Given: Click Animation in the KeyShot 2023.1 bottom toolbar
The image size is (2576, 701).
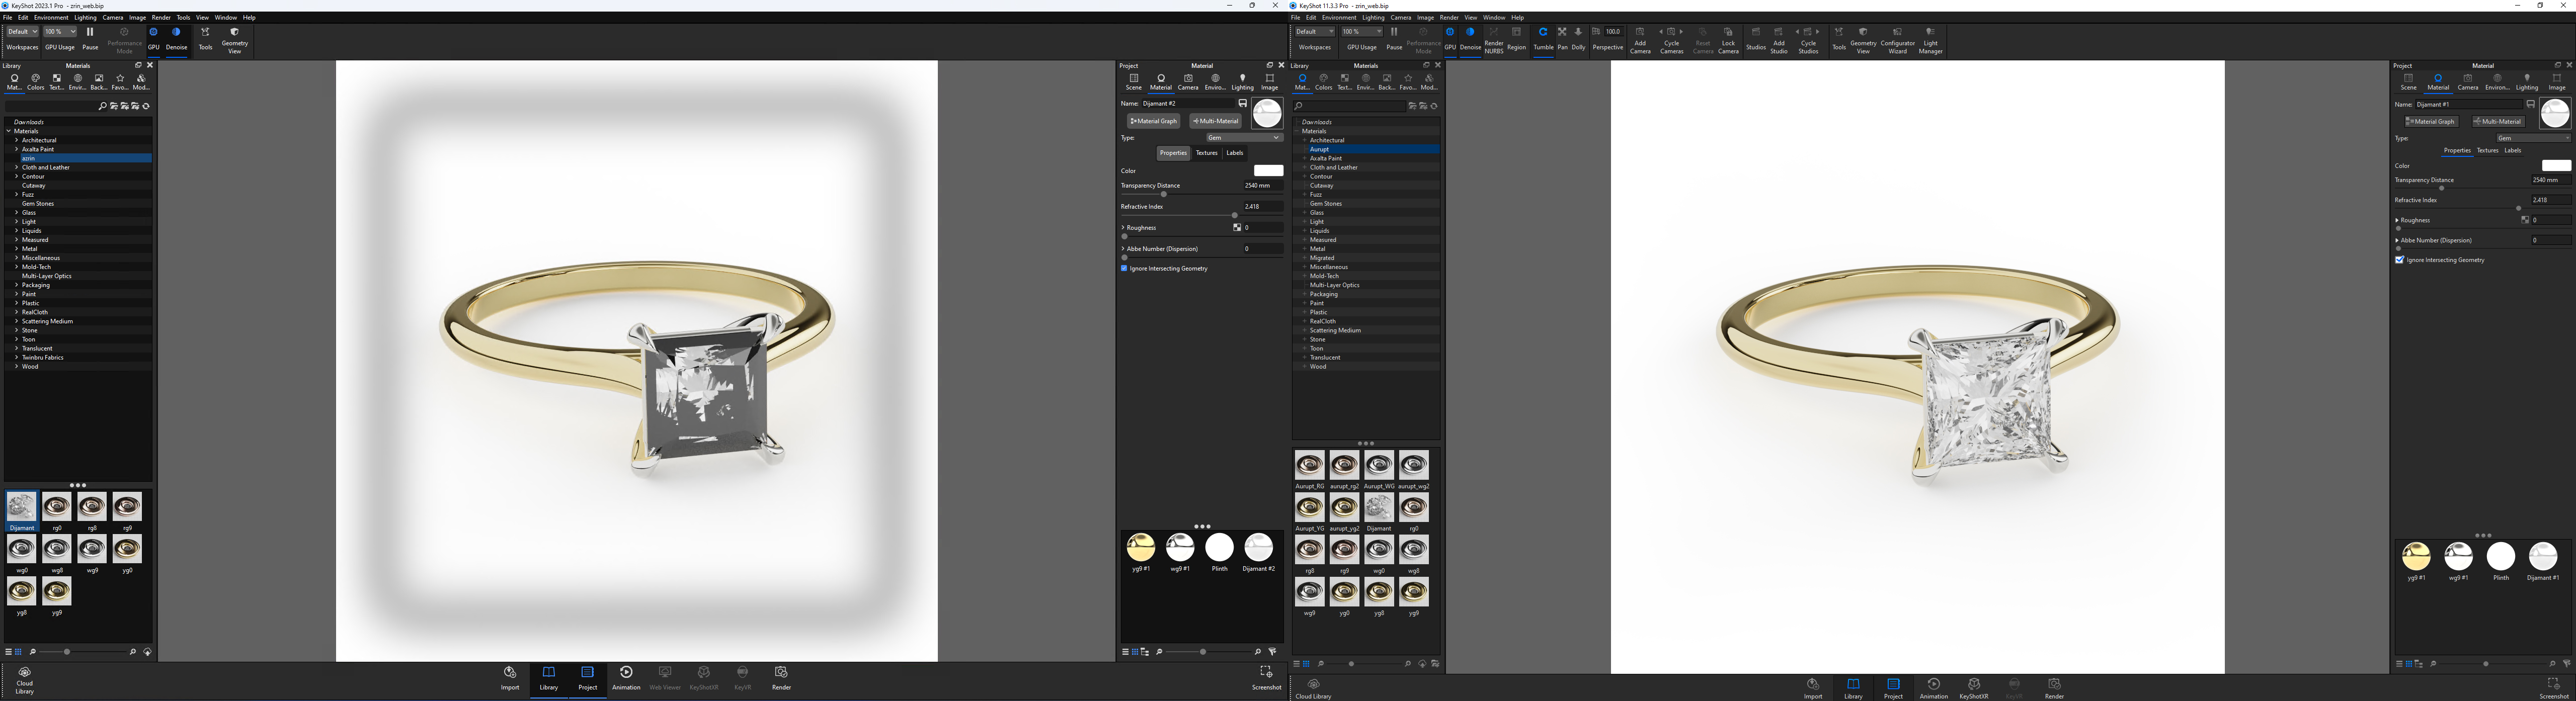Looking at the screenshot, I should 626,677.
